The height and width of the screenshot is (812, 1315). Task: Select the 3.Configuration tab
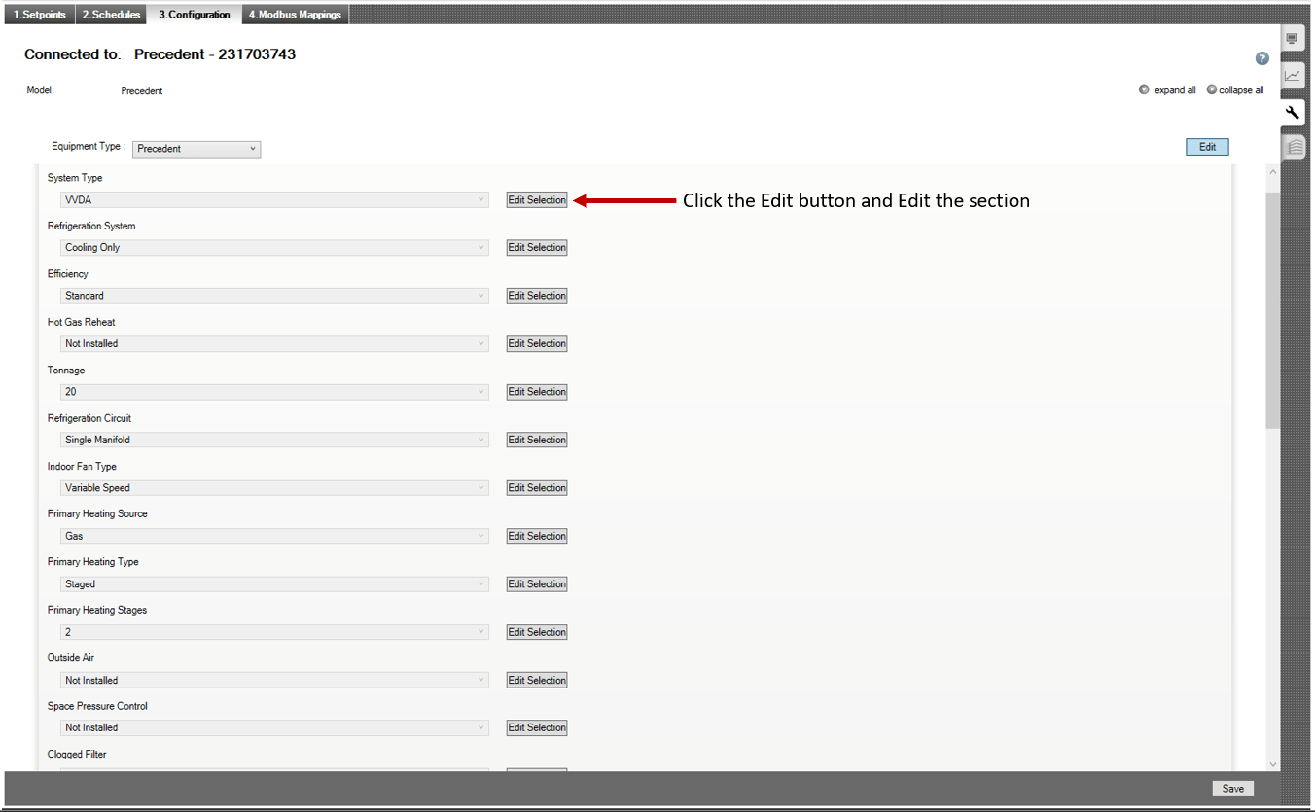[195, 15]
